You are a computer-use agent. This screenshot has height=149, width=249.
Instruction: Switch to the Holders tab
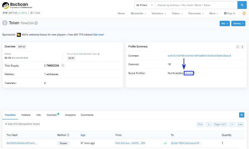click(26, 115)
